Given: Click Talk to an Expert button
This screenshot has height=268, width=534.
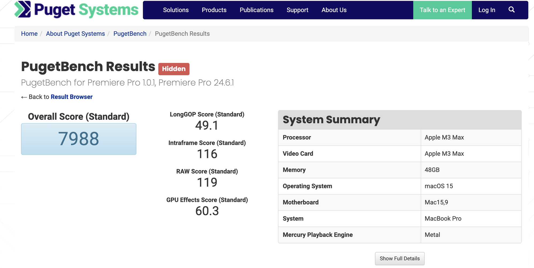Looking at the screenshot, I should [442, 10].
